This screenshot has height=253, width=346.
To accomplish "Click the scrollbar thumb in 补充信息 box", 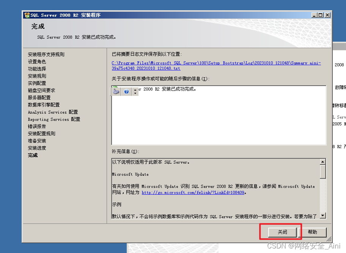I will (x=323, y=172).
